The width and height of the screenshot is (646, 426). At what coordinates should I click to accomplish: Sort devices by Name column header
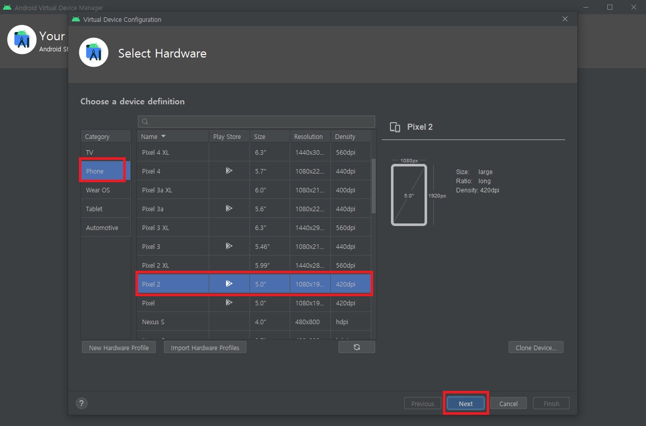click(173, 136)
